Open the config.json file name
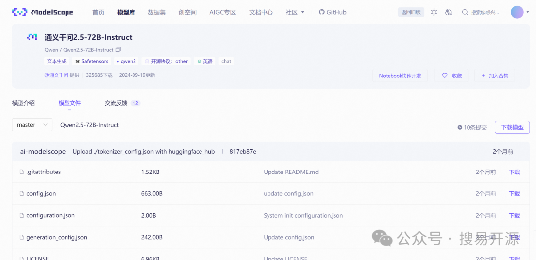Viewport: 536px width, 260px height. coord(41,193)
